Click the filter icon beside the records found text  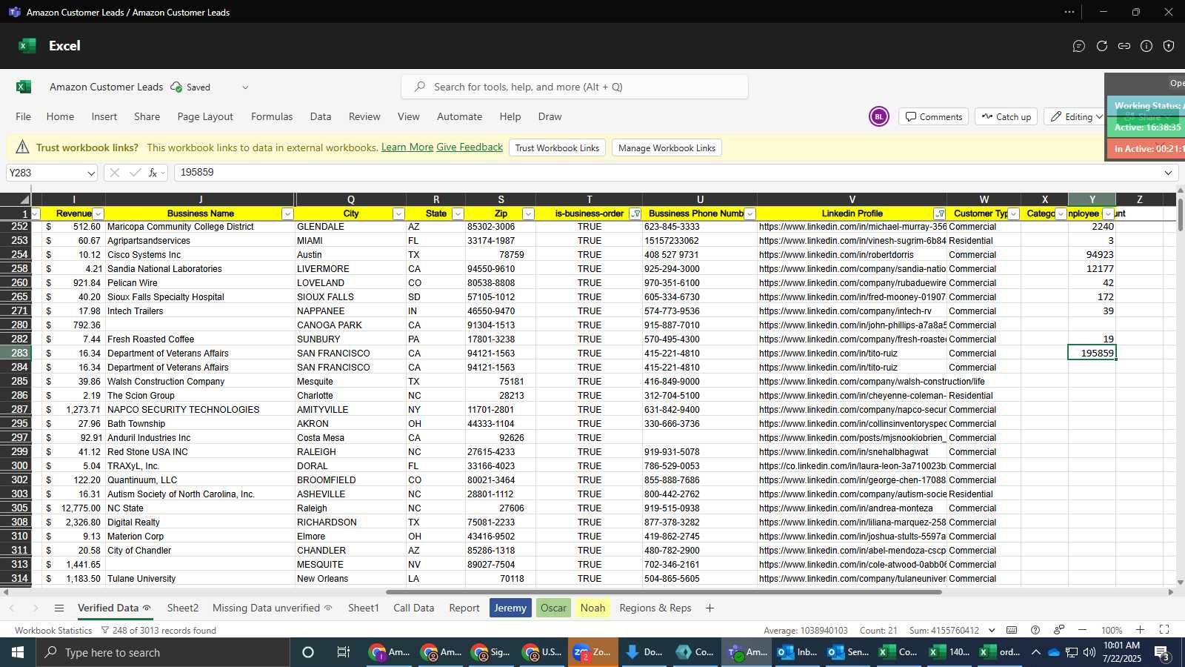(105, 631)
